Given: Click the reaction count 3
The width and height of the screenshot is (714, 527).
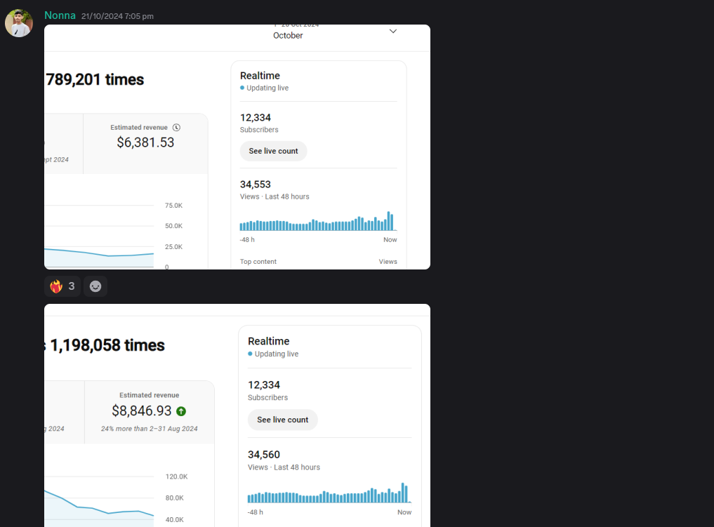Looking at the screenshot, I should [72, 286].
